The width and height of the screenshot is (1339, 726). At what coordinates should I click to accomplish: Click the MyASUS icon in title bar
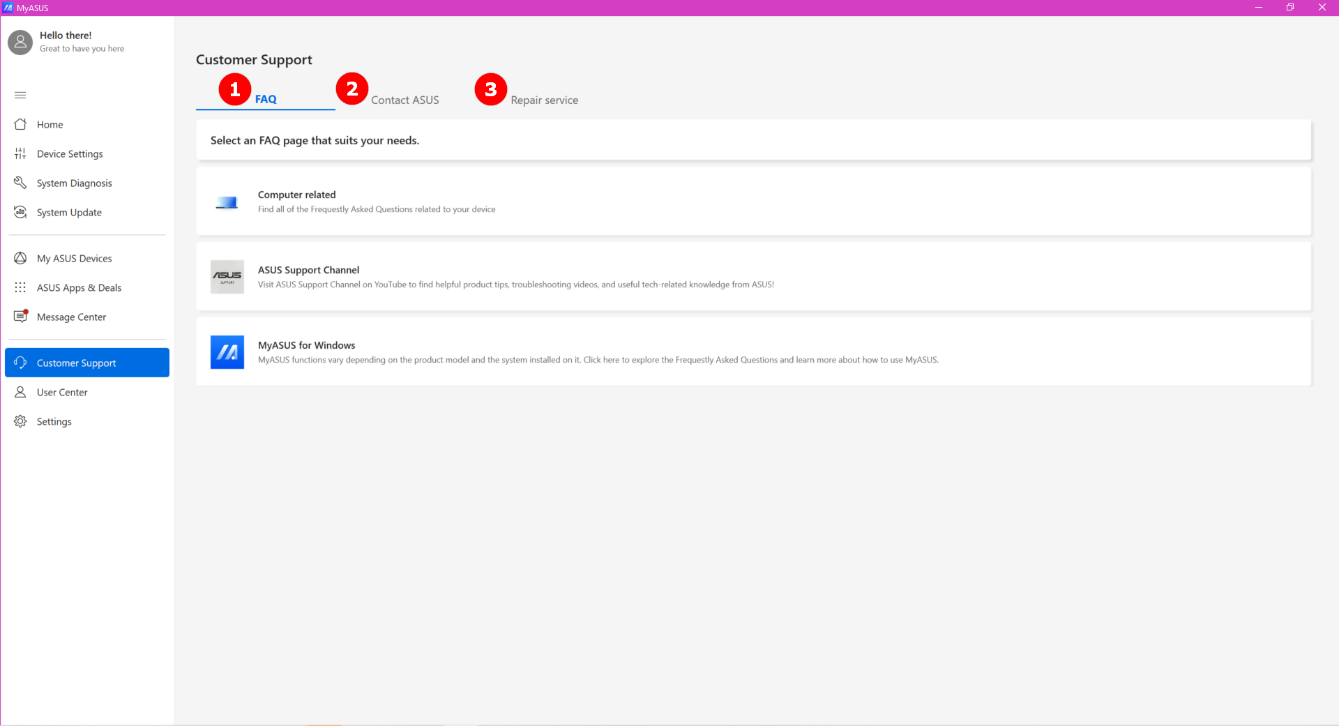pos(8,8)
